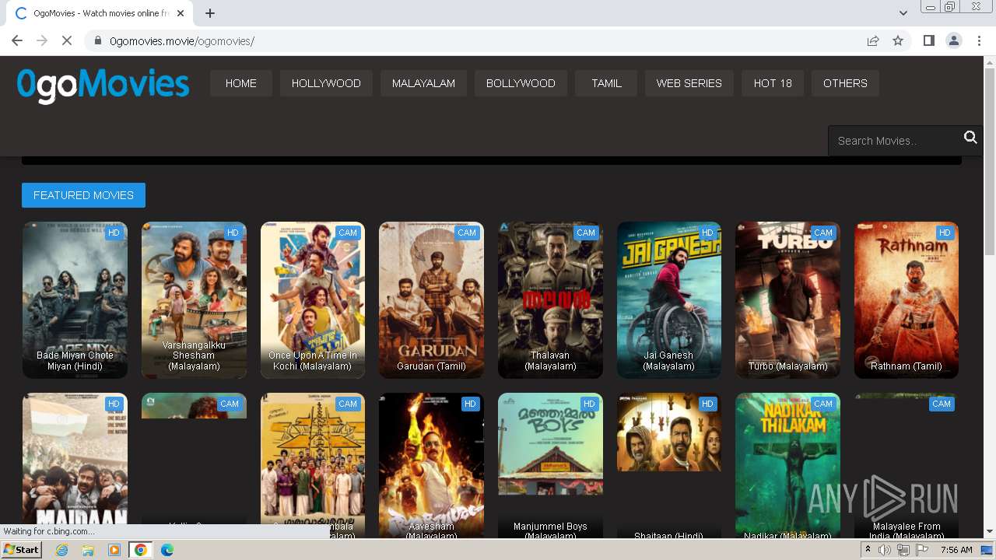Open Bade Miyan Chote Miyan (Hindi) poster
Viewport: 996px width, 560px height.
coord(75,300)
